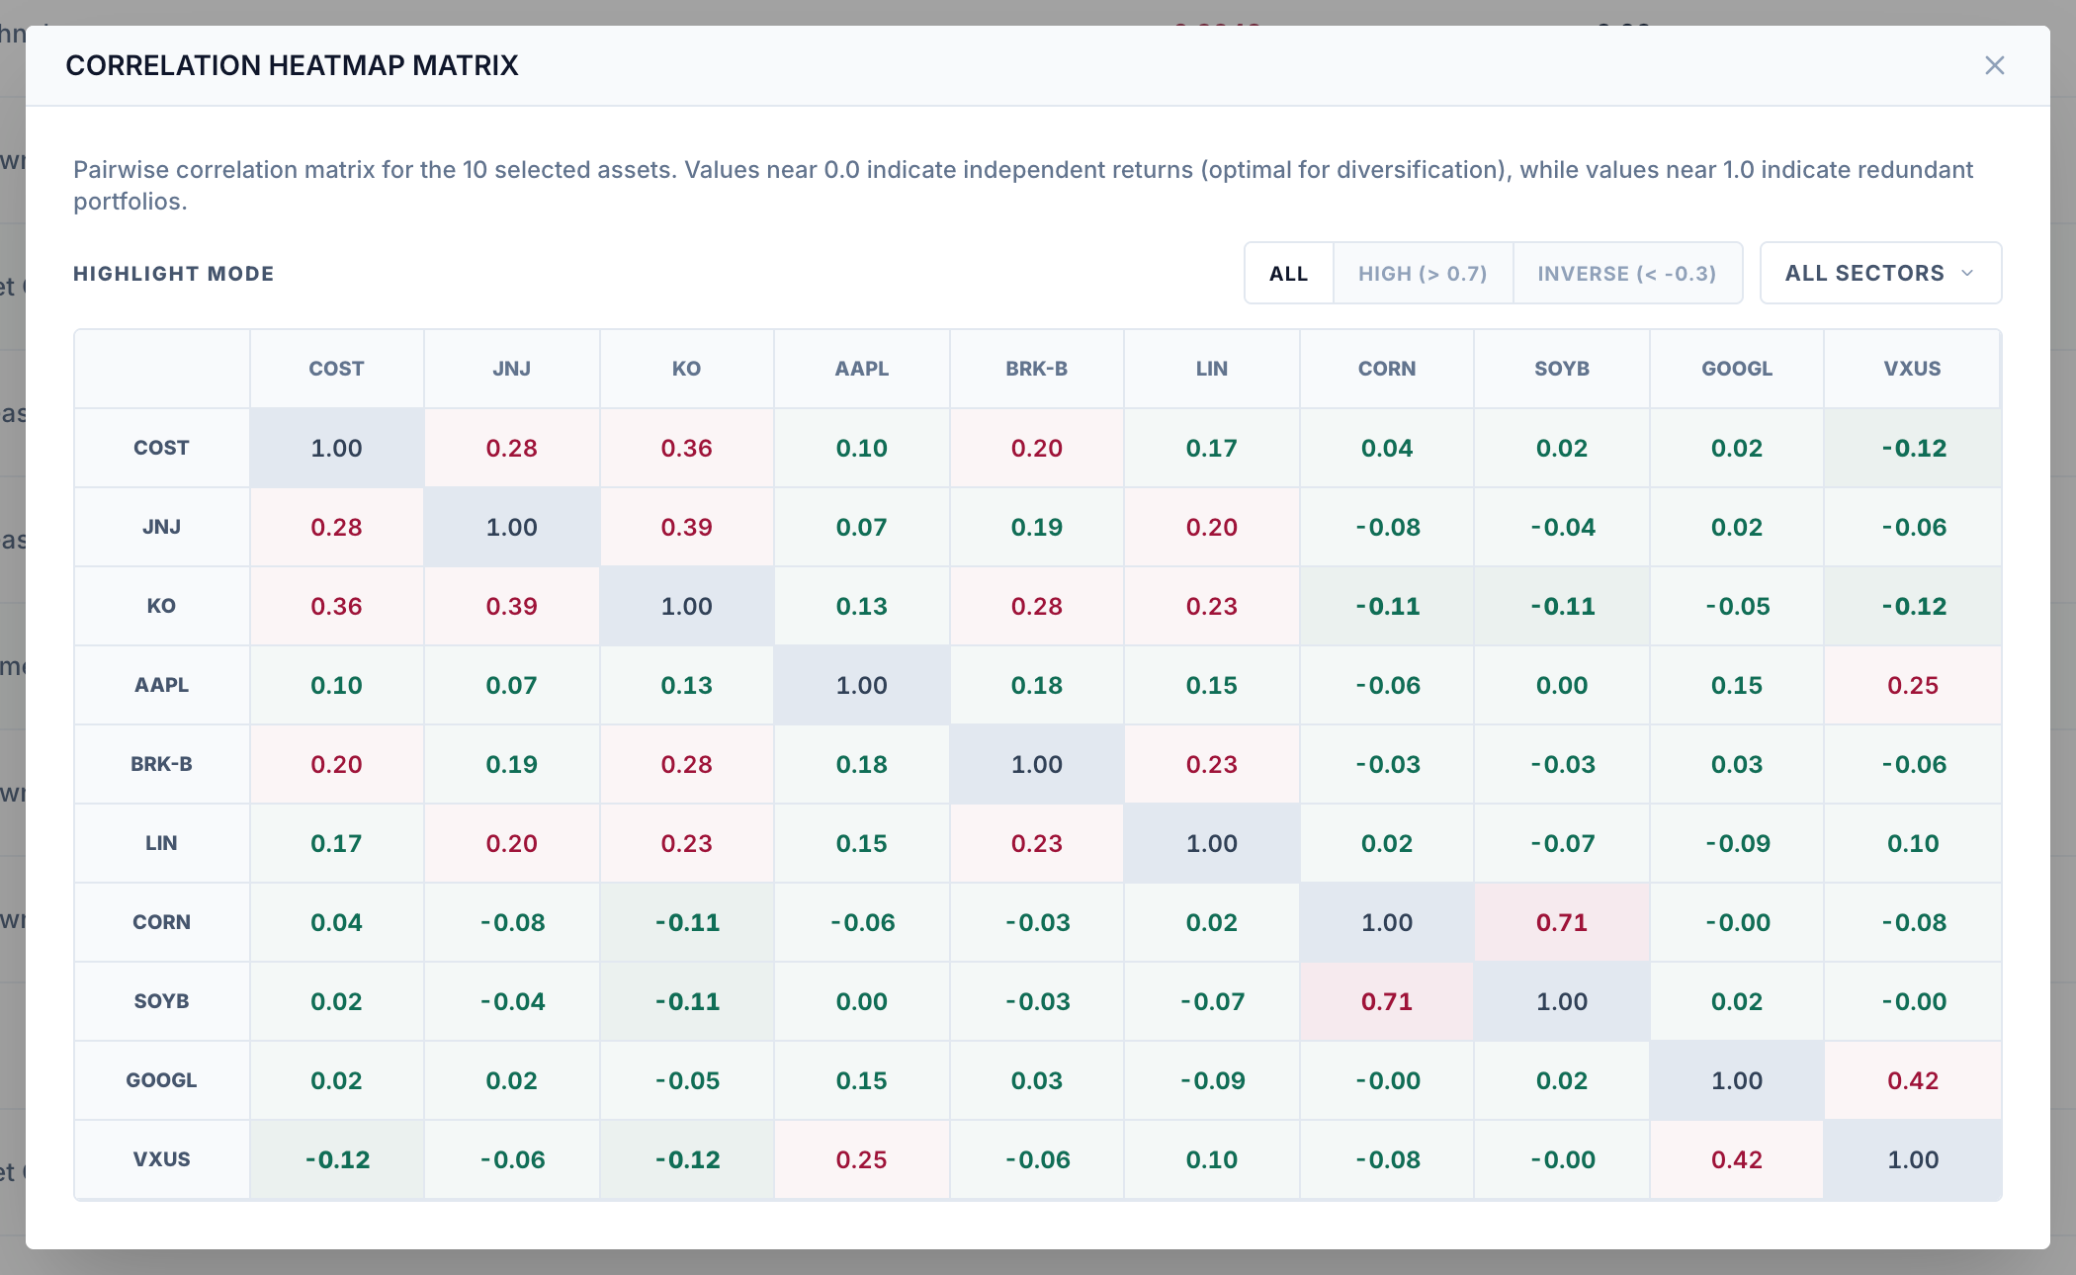Click the KO column header

coord(686,369)
